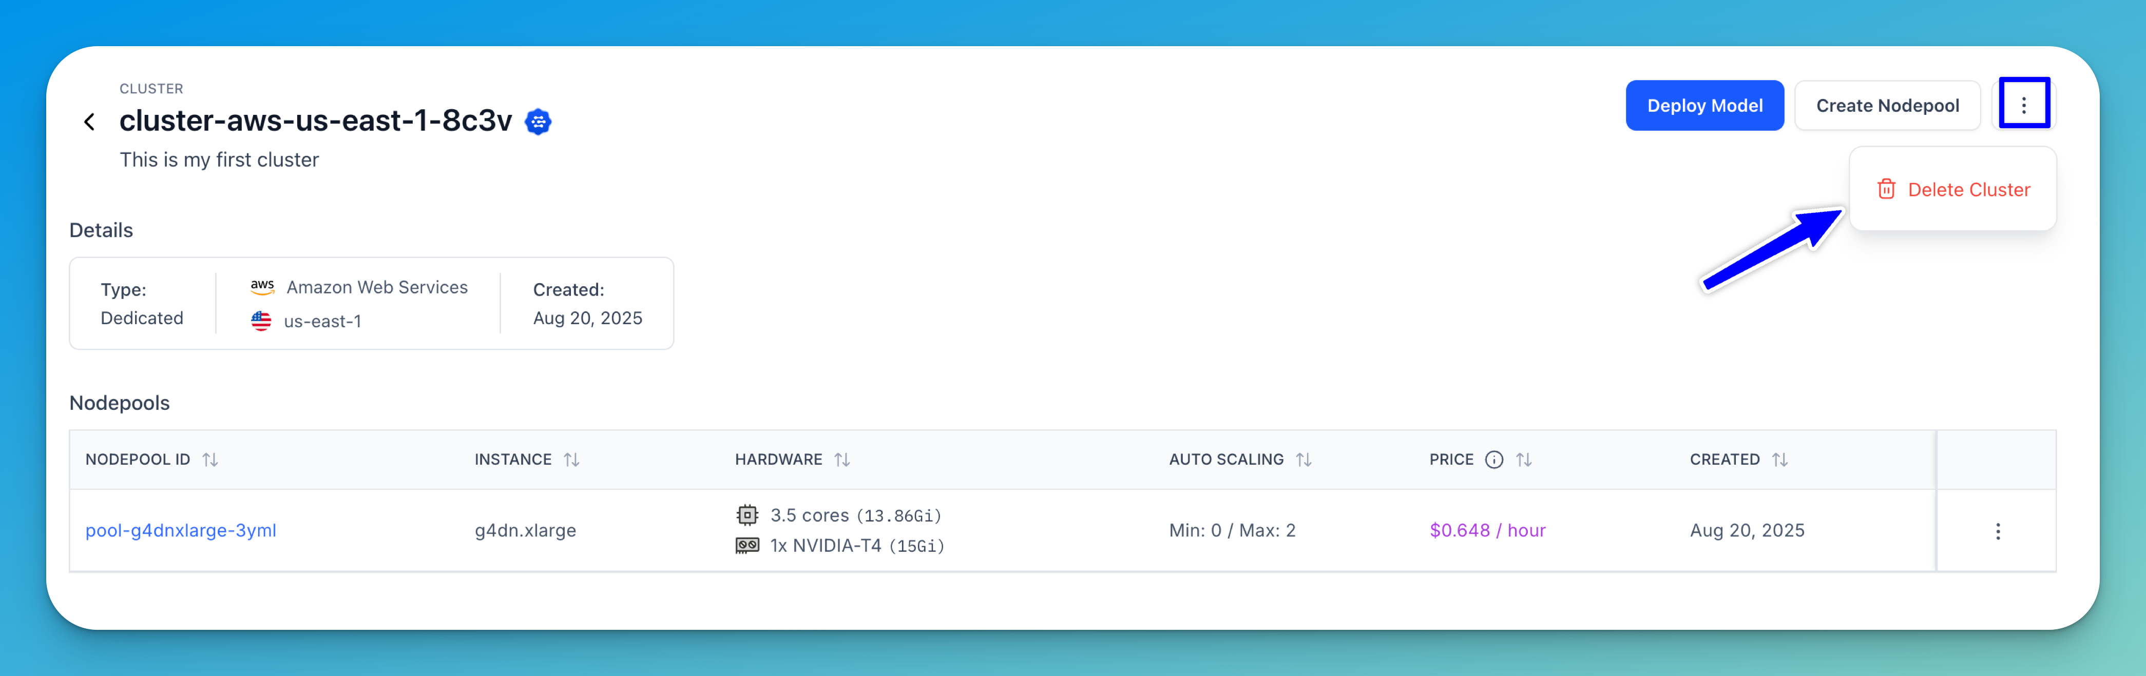Click the US flag region icon
The image size is (2146, 676).
262,321
